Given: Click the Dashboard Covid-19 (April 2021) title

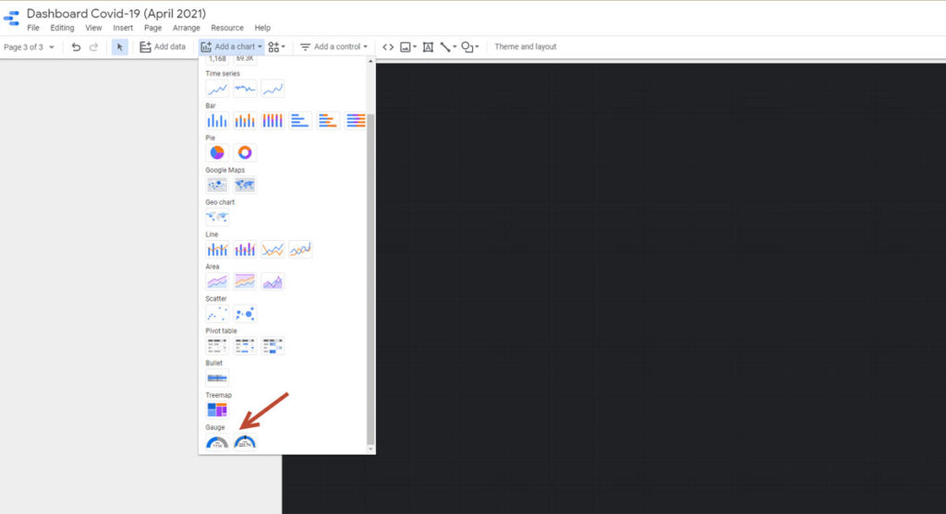Looking at the screenshot, I should pyautogui.click(x=116, y=13).
